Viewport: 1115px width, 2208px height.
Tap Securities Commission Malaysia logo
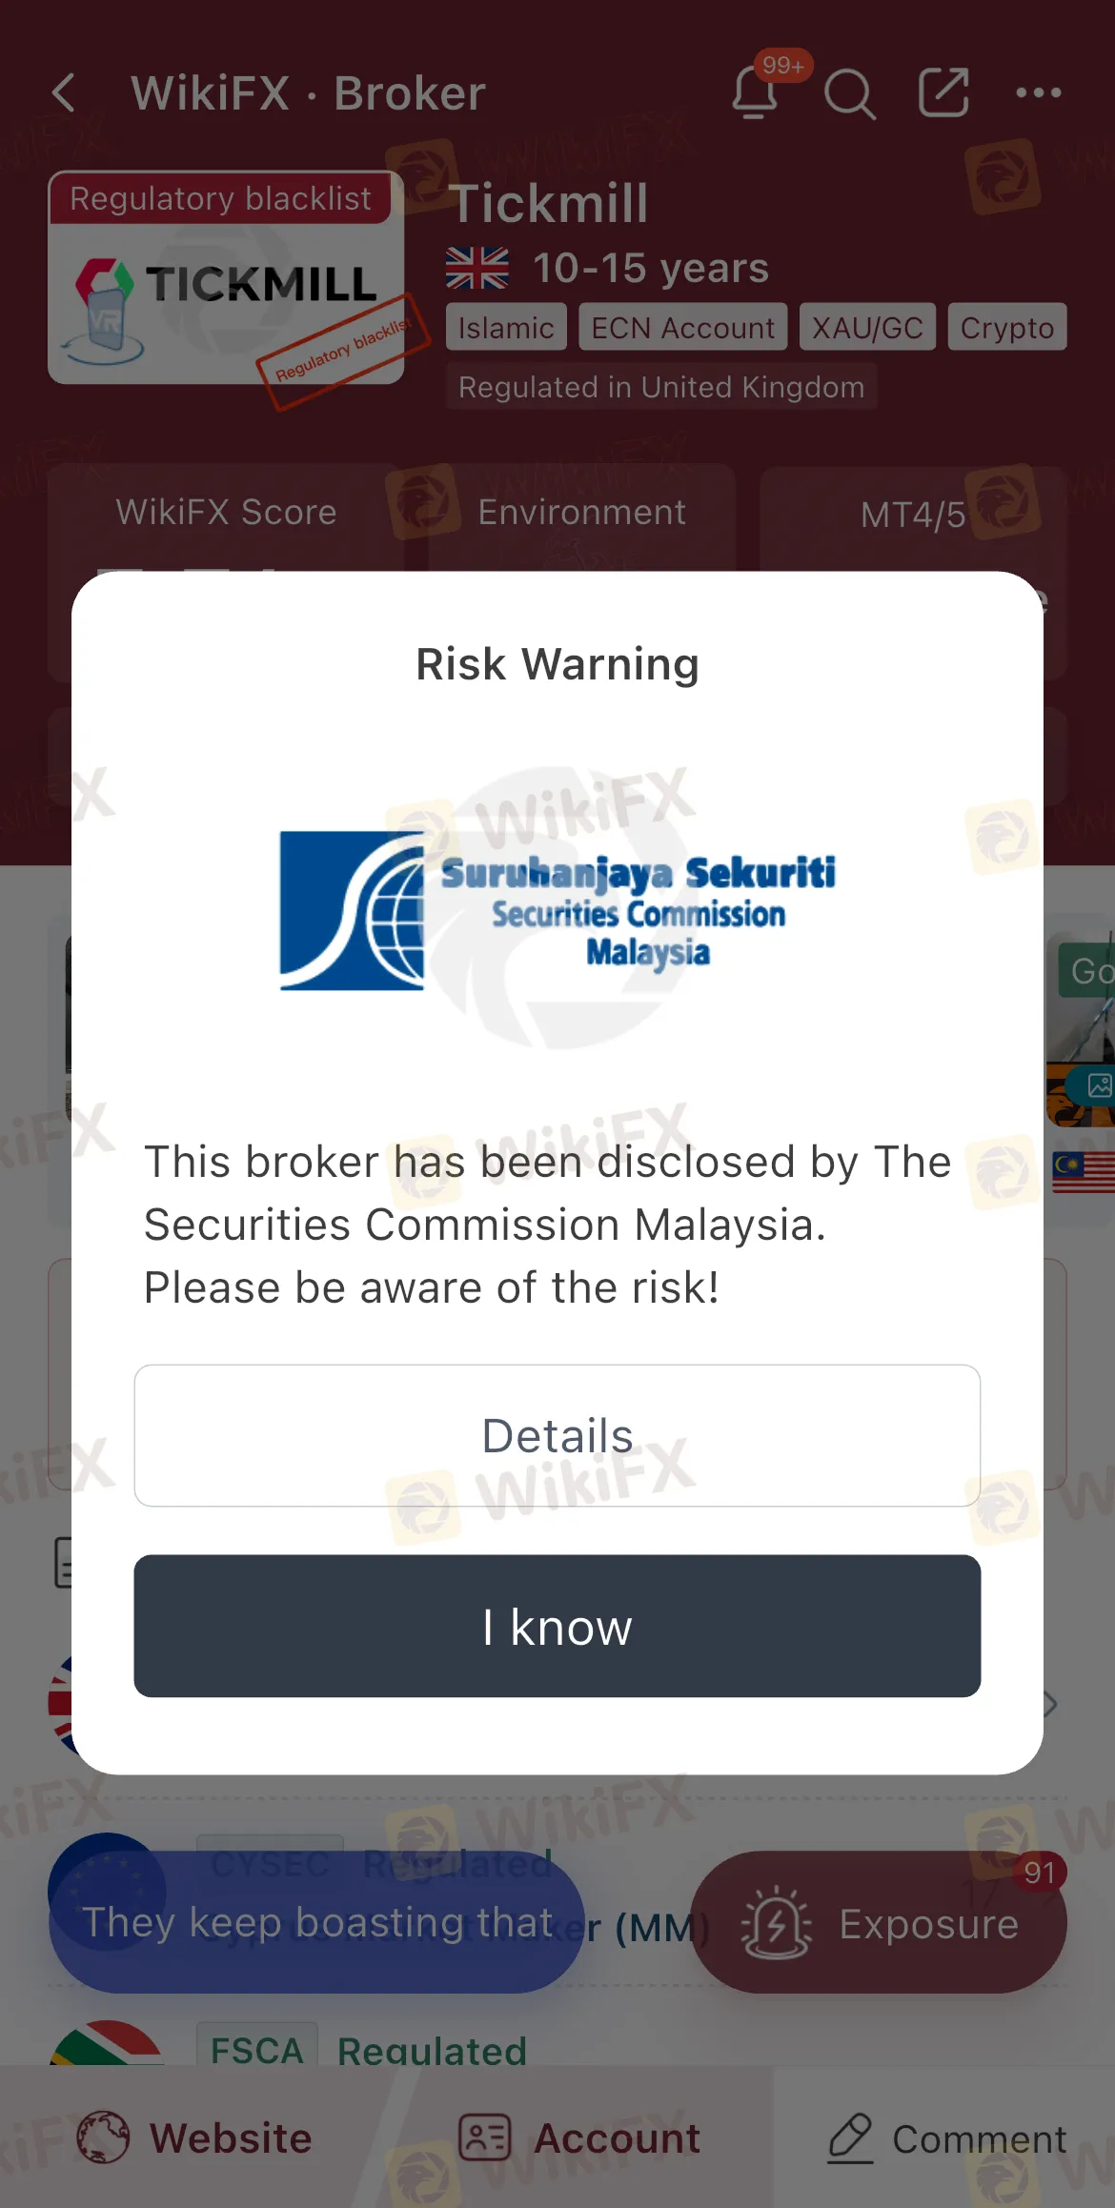[557, 910]
